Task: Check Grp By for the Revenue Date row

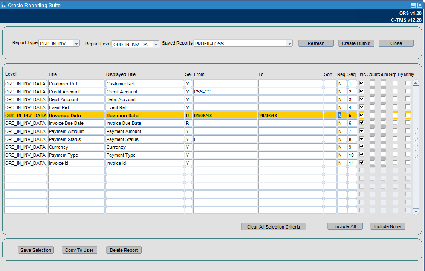Action: point(395,115)
